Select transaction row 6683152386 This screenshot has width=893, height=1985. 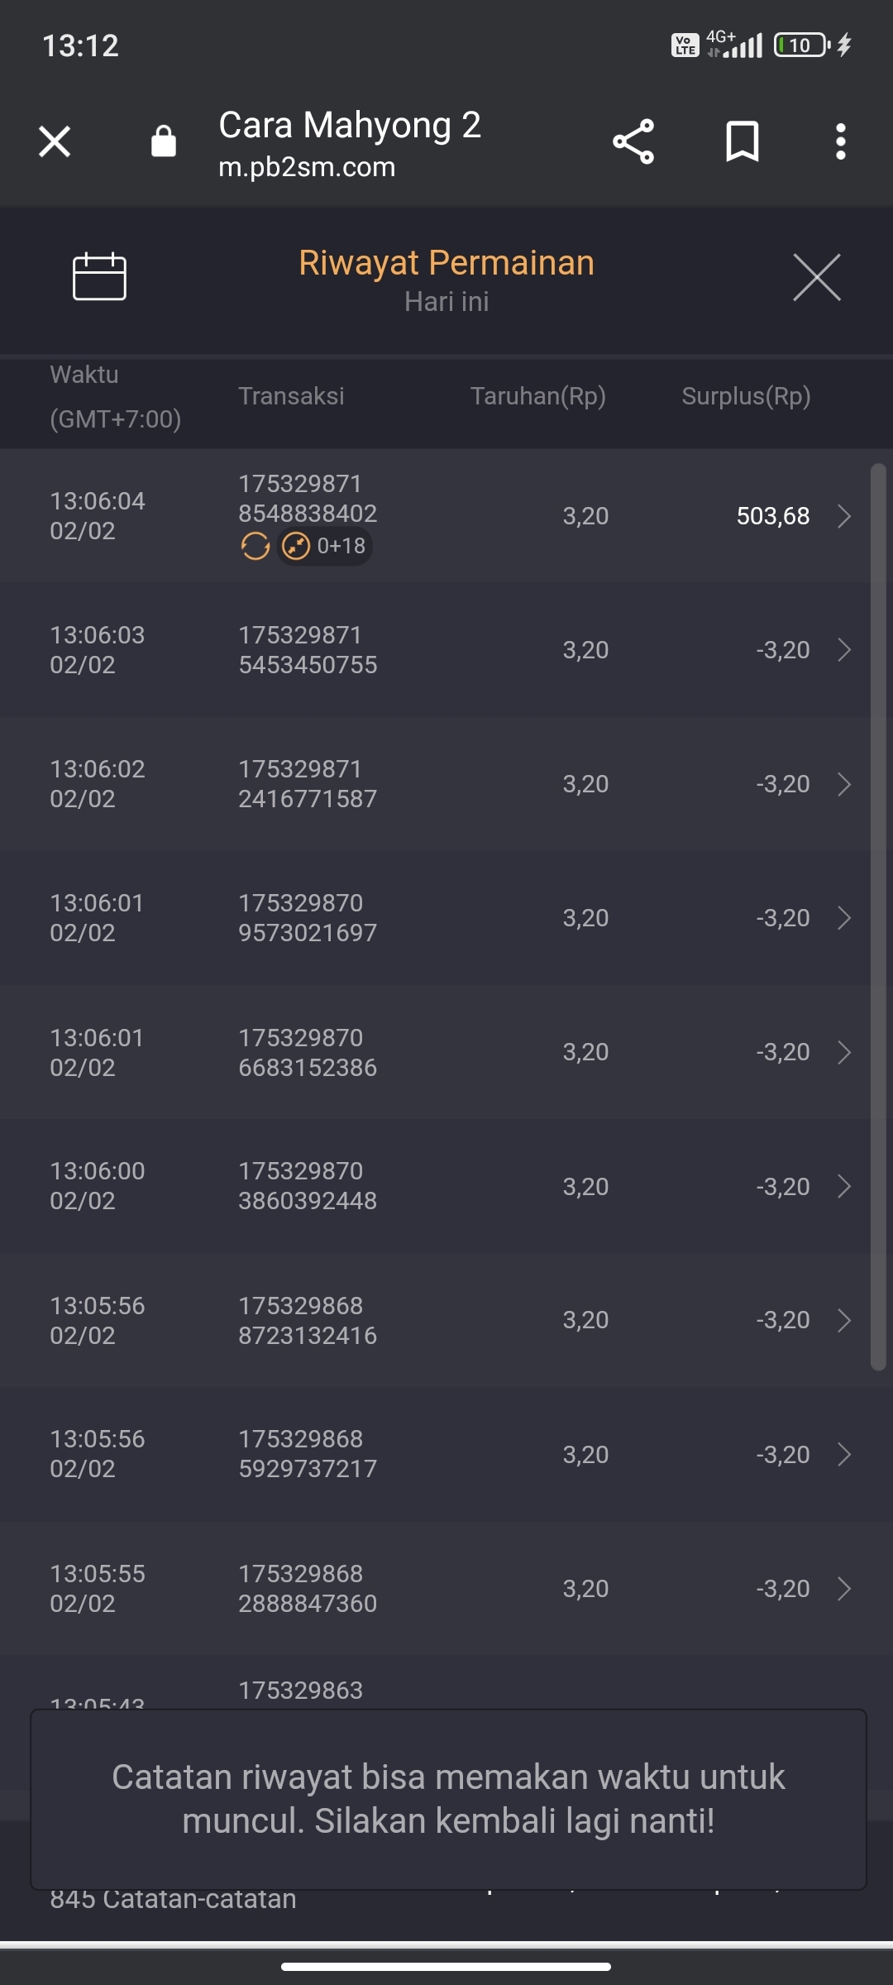point(435,1052)
